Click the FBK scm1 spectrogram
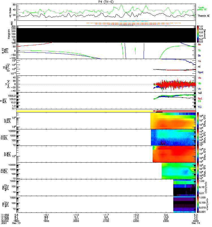212x227 pixels. click(185, 204)
